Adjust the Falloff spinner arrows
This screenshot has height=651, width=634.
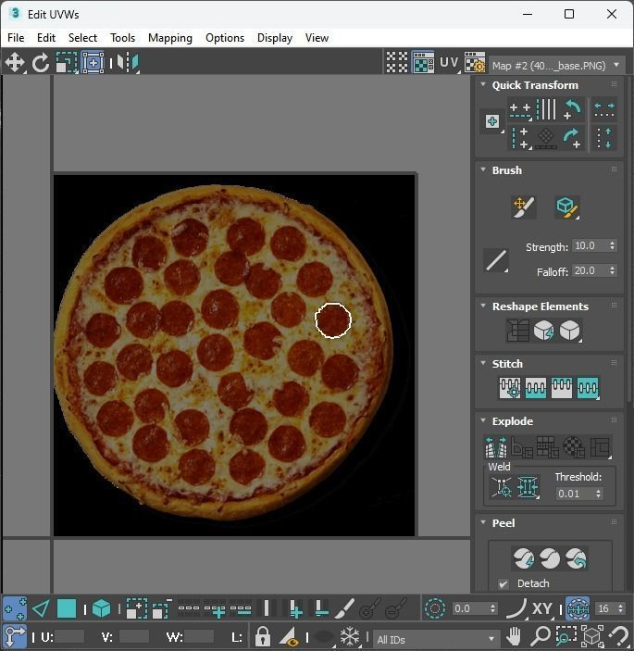click(x=613, y=270)
